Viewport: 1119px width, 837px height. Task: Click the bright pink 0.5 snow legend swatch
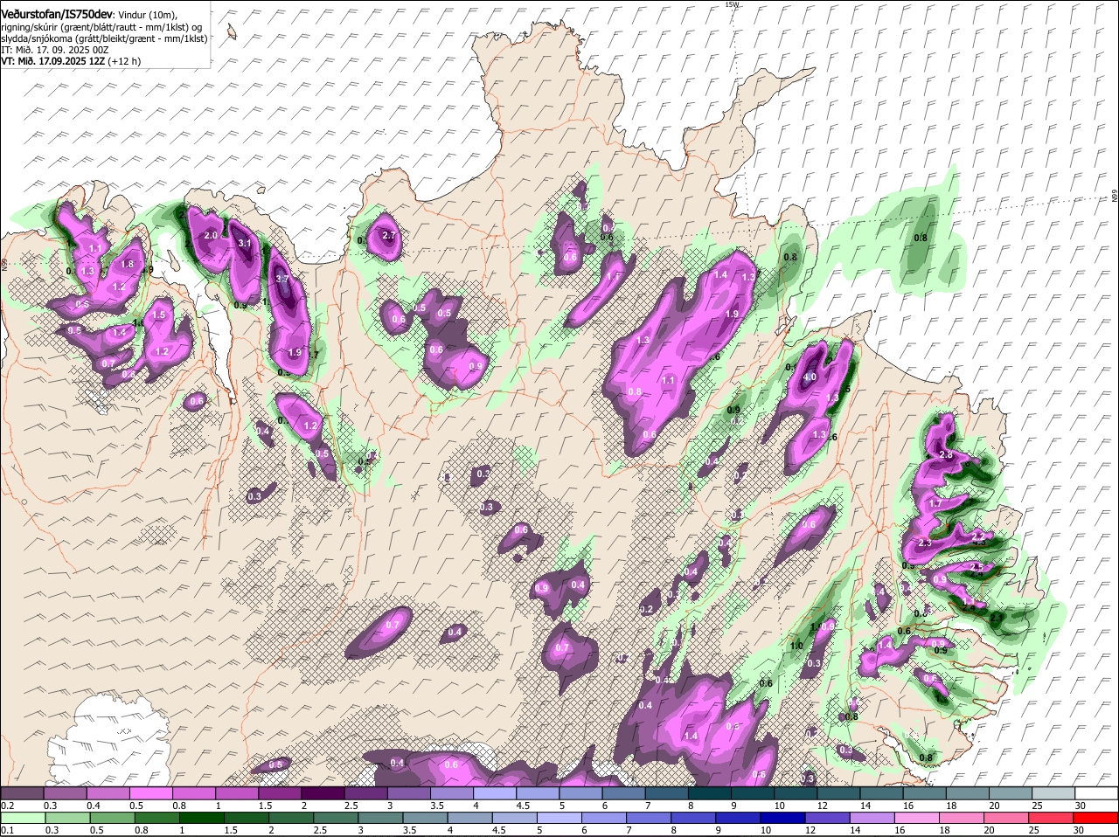coord(150,793)
